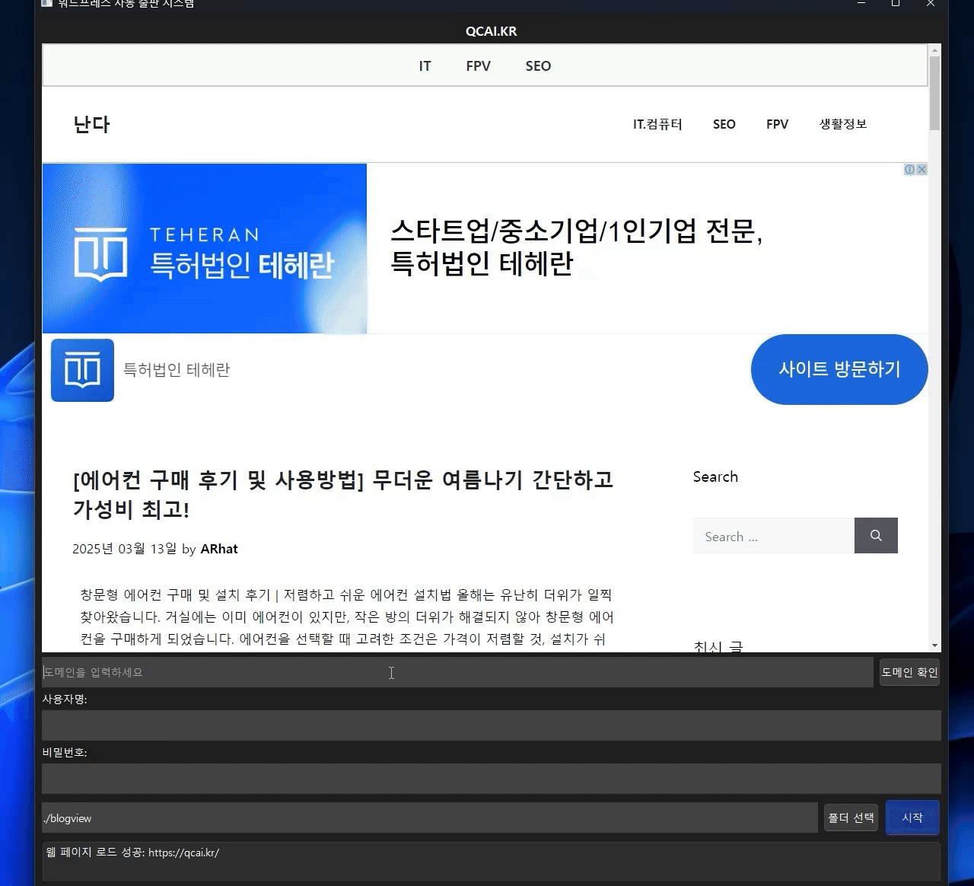Click the Teheran logo icon below the banner
This screenshot has height=886, width=974.
tap(82, 371)
